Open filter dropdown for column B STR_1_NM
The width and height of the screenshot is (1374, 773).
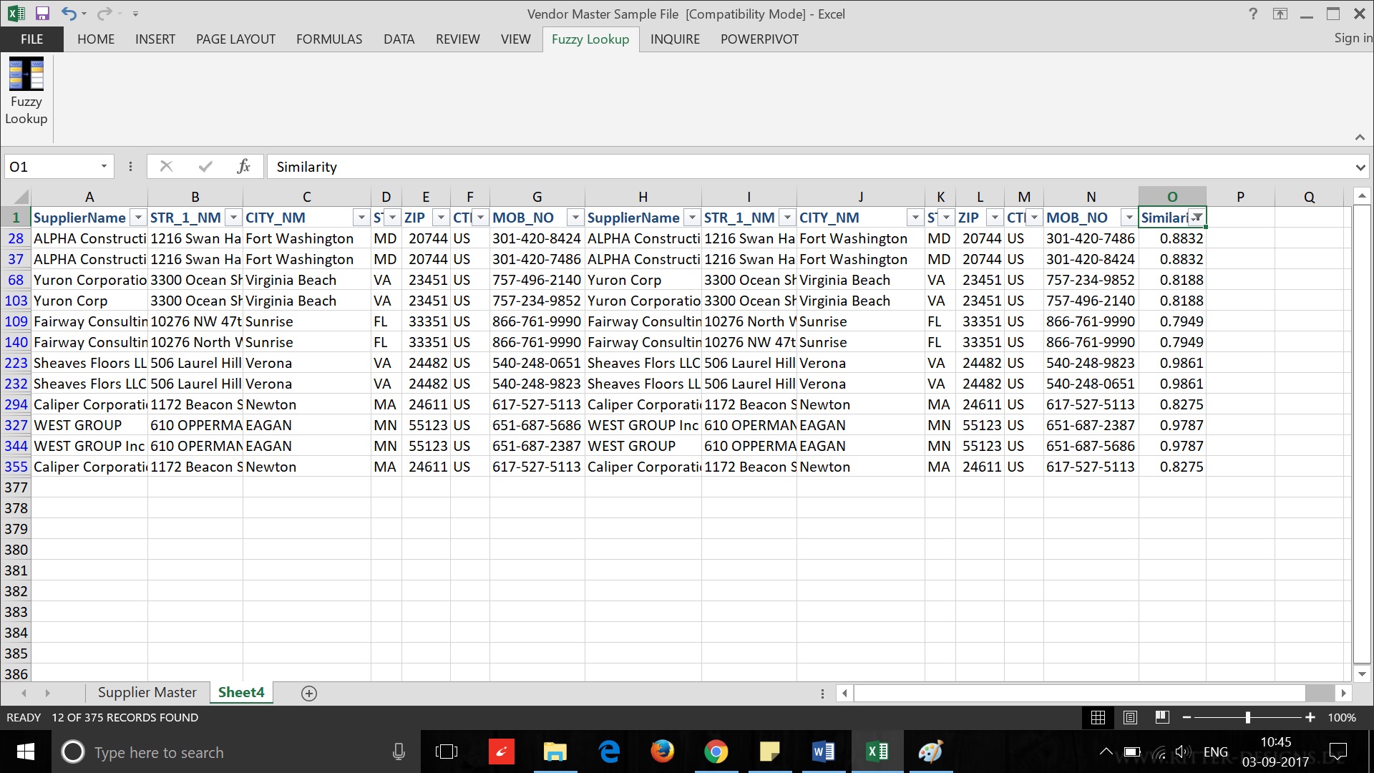point(233,218)
